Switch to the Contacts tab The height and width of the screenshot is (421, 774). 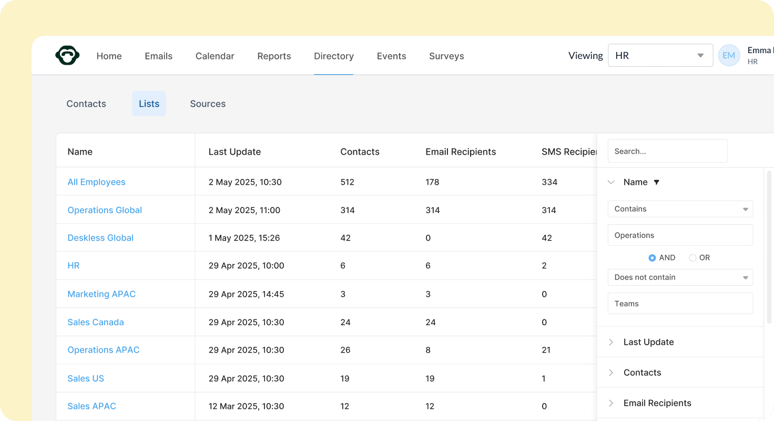pyautogui.click(x=86, y=104)
